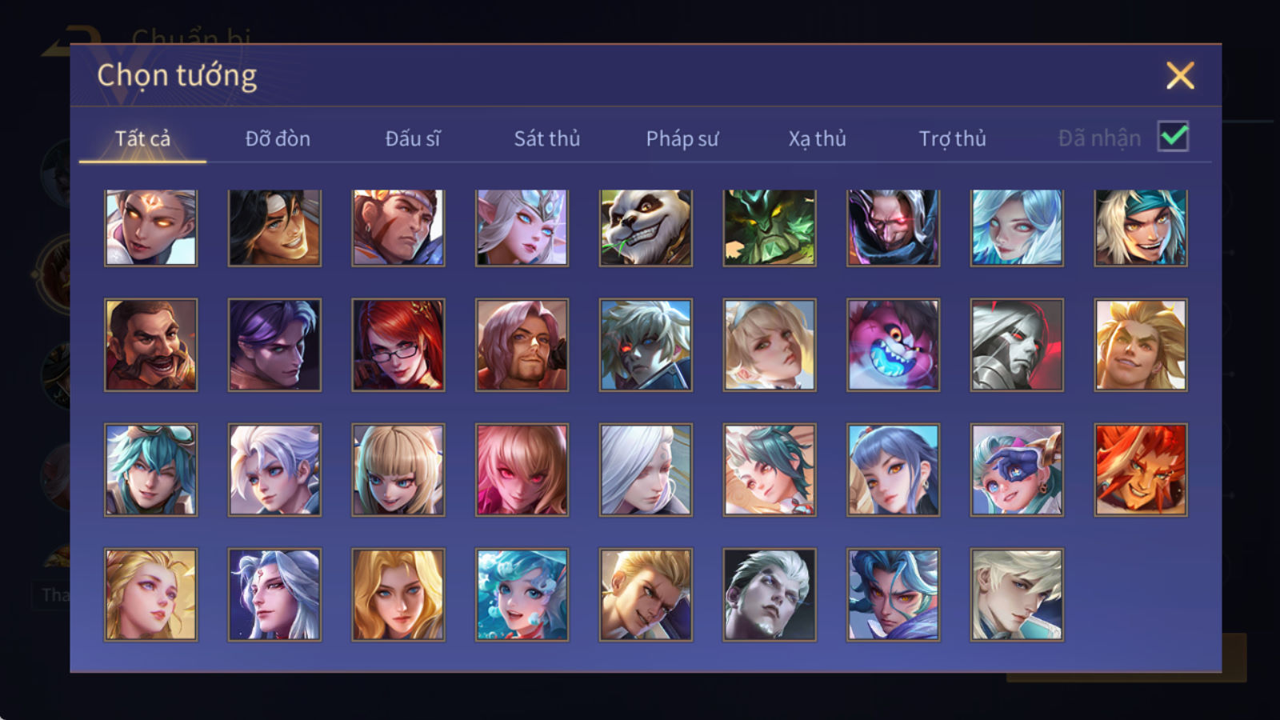Screen dimensions: 1280x720
Task: Pick the red-haired hero with glasses
Action: coord(398,345)
